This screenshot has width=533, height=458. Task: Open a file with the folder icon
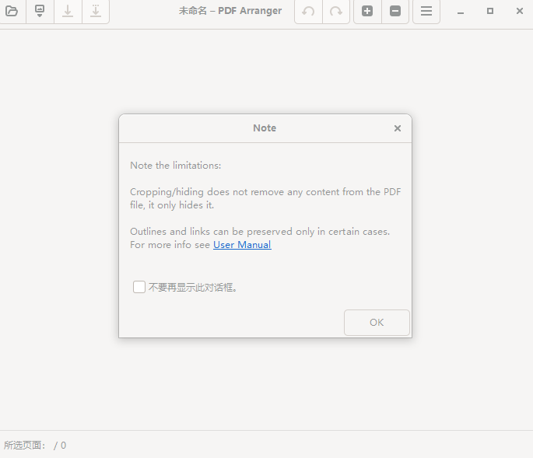coord(11,12)
